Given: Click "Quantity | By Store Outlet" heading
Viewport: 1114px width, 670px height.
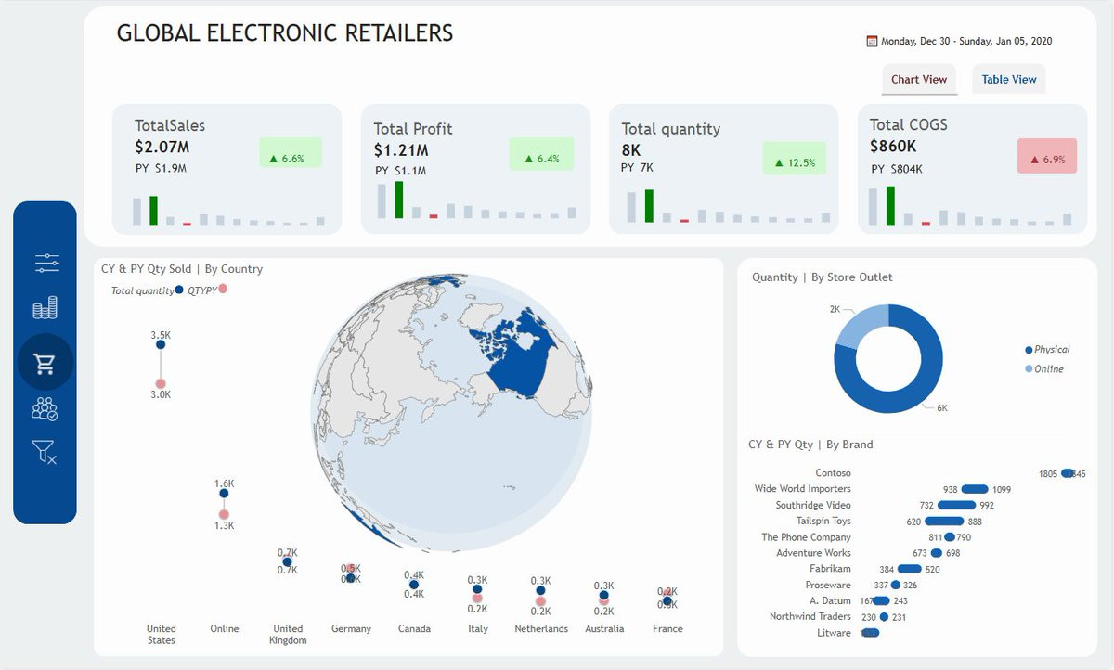Looking at the screenshot, I should 823,277.
